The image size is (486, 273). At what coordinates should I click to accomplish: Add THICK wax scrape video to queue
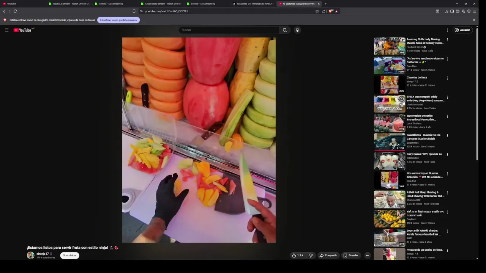(401, 105)
